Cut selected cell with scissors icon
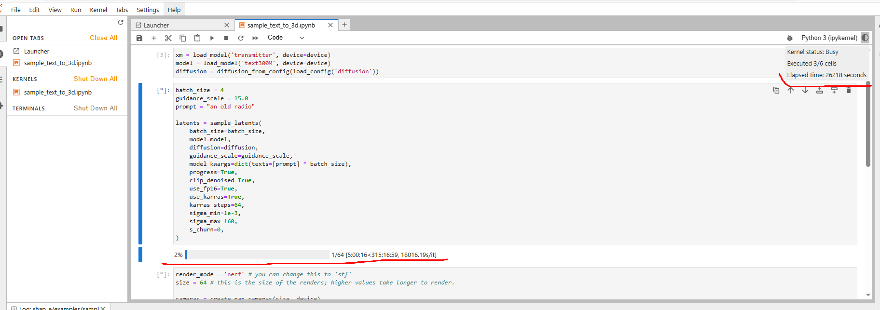 168,38
